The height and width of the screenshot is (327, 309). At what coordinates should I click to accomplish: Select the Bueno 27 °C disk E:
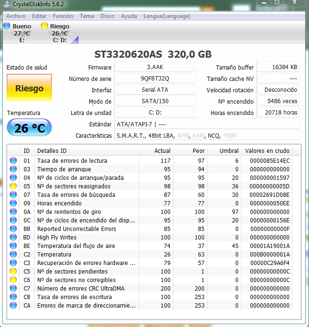click(x=17, y=33)
